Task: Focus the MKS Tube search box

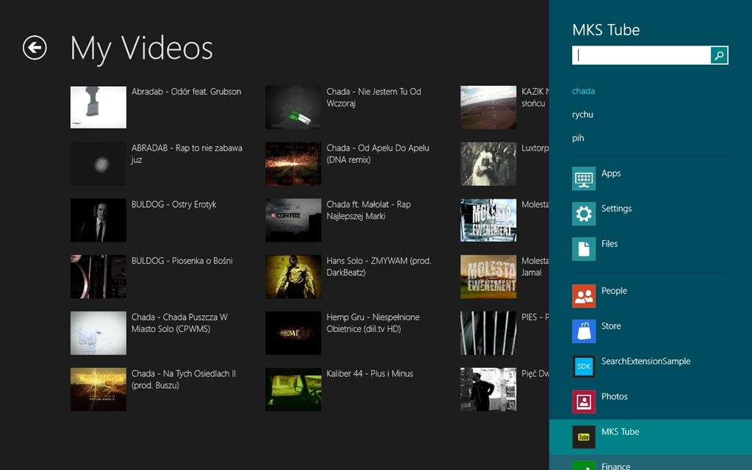Action: pos(641,55)
